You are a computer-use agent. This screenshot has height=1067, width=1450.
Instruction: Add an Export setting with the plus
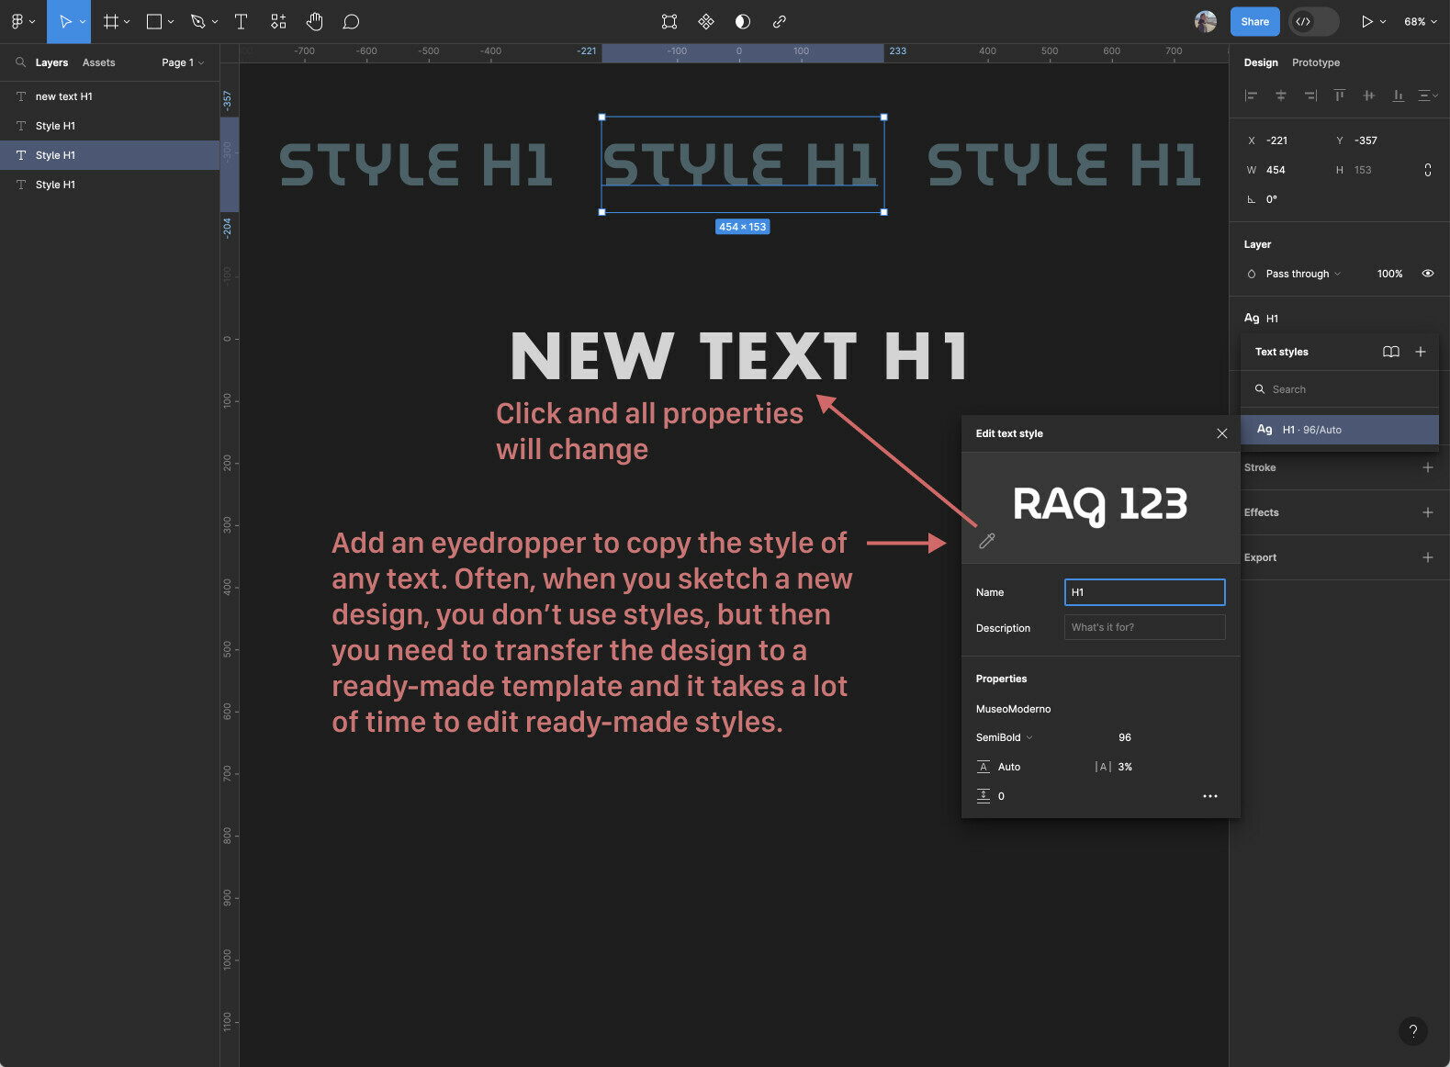[1428, 557]
